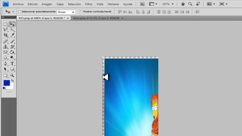Open the Archivo menu

18,4
